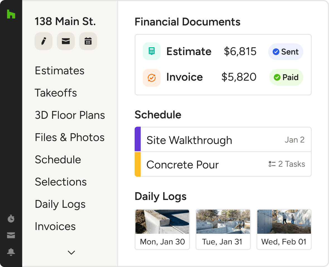Click the green Estimate calculator icon
This screenshot has height=267, width=329.
point(151,51)
